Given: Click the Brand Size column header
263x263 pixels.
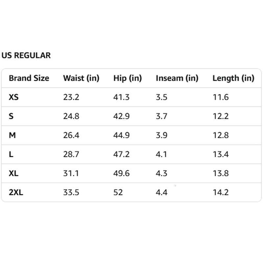Looking at the screenshot, I should (29, 78).
